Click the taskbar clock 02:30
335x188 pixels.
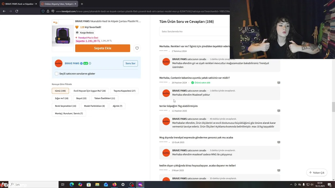[320, 185]
